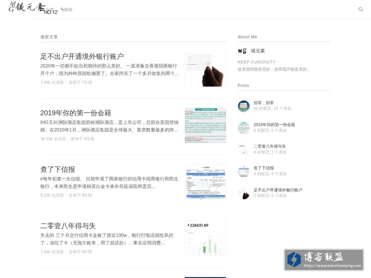
Task: Click the excerpt starting IHG又叫洲际酒店集团
Action: pos(109,126)
